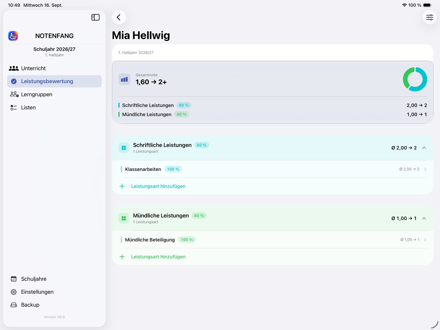
Task: Click the 60 % badge in the Gesamtnote card
Action: (x=184, y=105)
